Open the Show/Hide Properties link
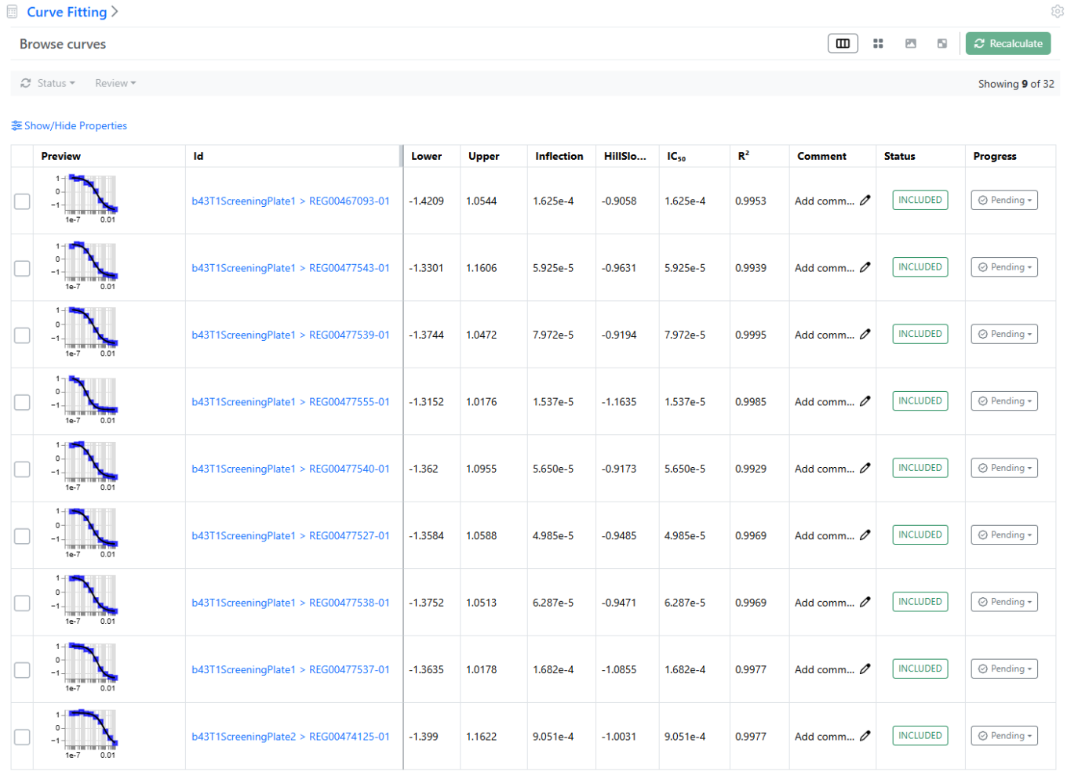 point(69,125)
